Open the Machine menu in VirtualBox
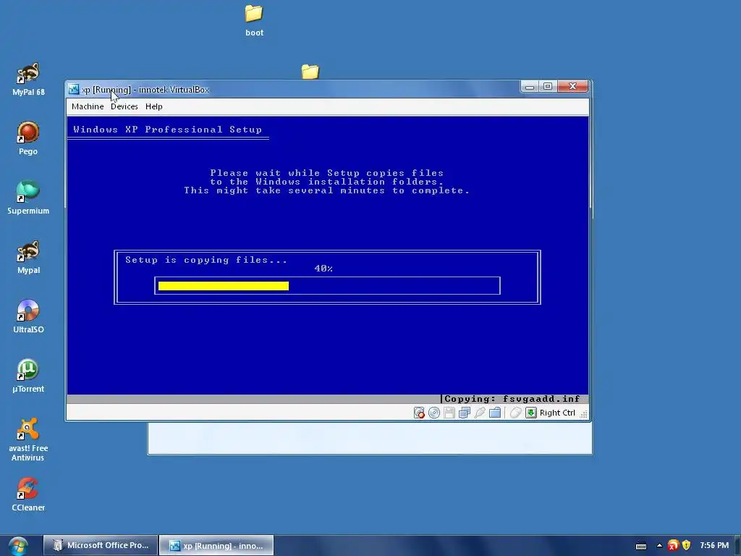This screenshot has height=556, width=741. (x=88, y=106)
